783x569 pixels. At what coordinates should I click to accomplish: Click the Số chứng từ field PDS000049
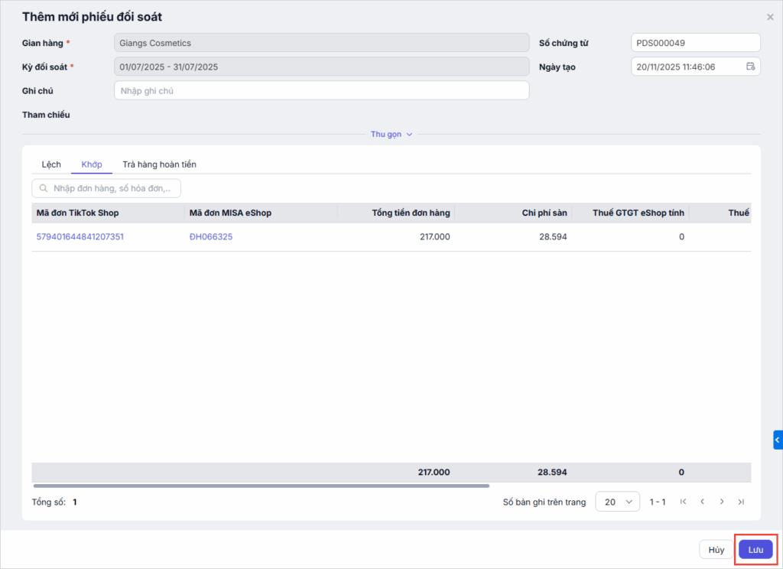[x=695, y=43]
